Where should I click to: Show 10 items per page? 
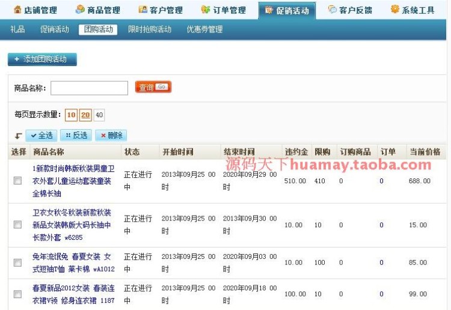(x=71, y=115)
